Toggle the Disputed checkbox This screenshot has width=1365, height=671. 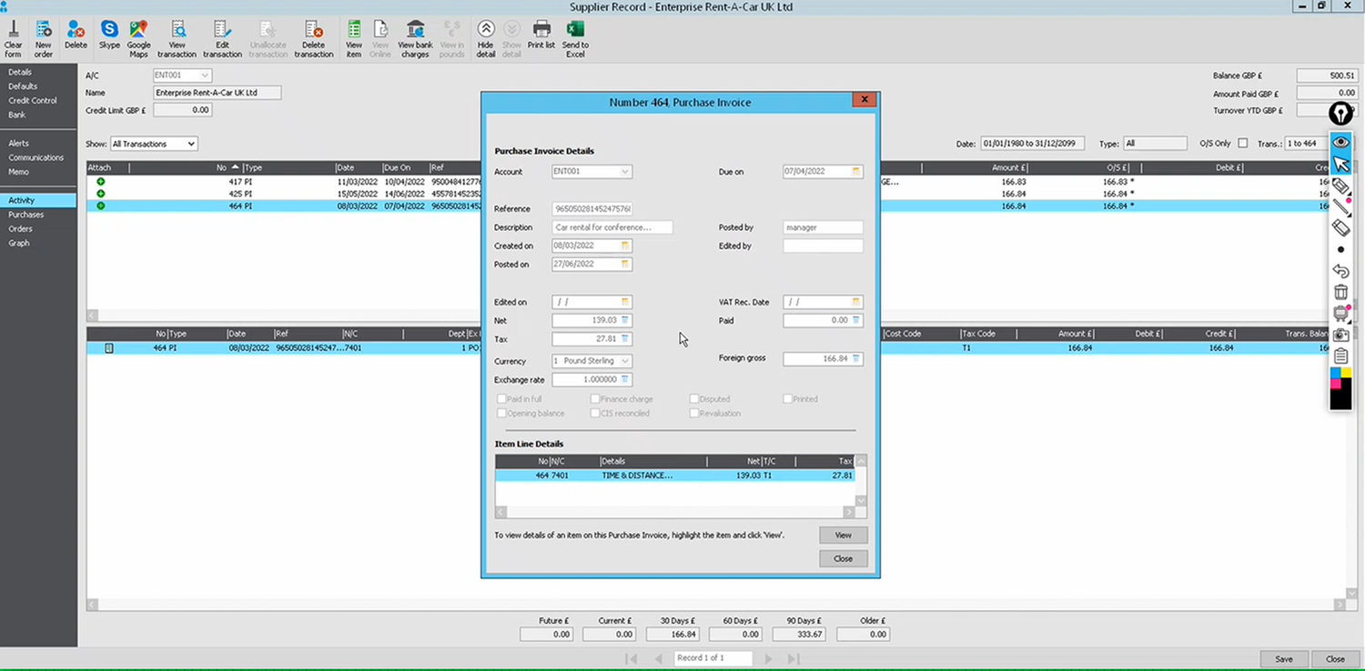(x=693, y=399)
